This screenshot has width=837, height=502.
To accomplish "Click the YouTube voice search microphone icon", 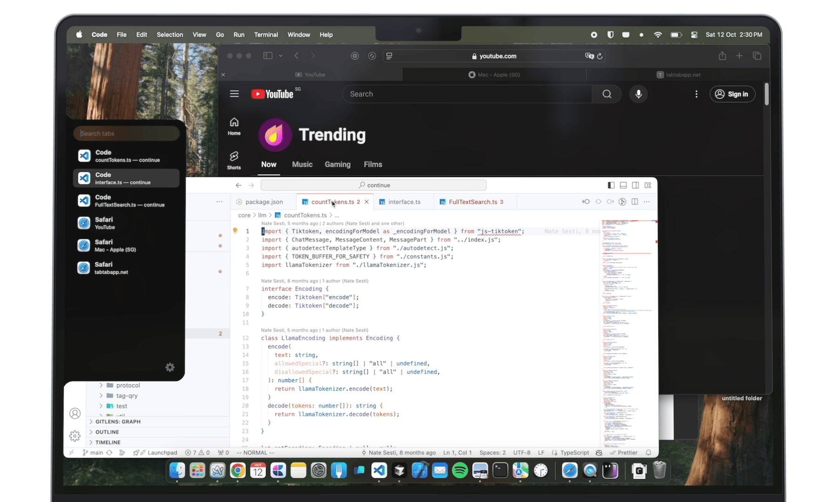I will [x=638, y=94].
